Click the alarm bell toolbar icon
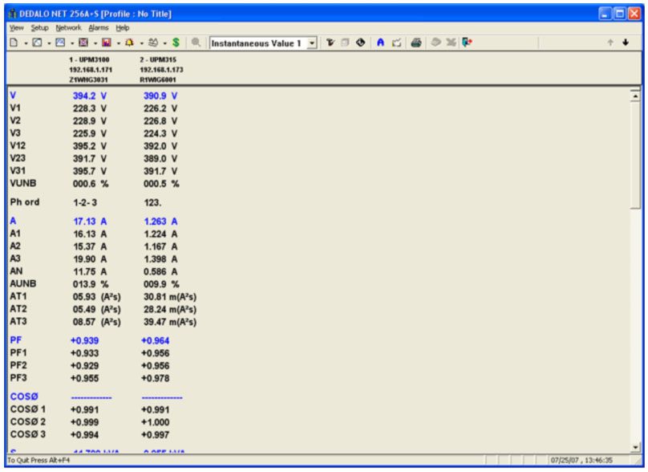Viewport: 648px width, 472px height. pos(129,43)
